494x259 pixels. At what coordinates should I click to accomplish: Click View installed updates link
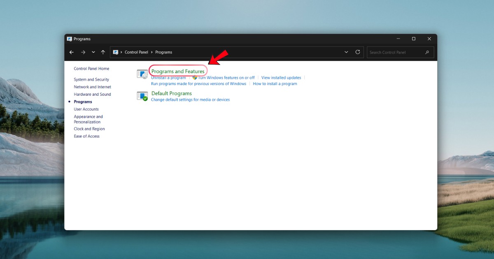click(x=281, y=78)
